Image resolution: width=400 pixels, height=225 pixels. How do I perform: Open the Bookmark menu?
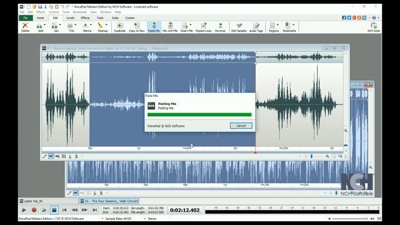[x=80, y=12]
